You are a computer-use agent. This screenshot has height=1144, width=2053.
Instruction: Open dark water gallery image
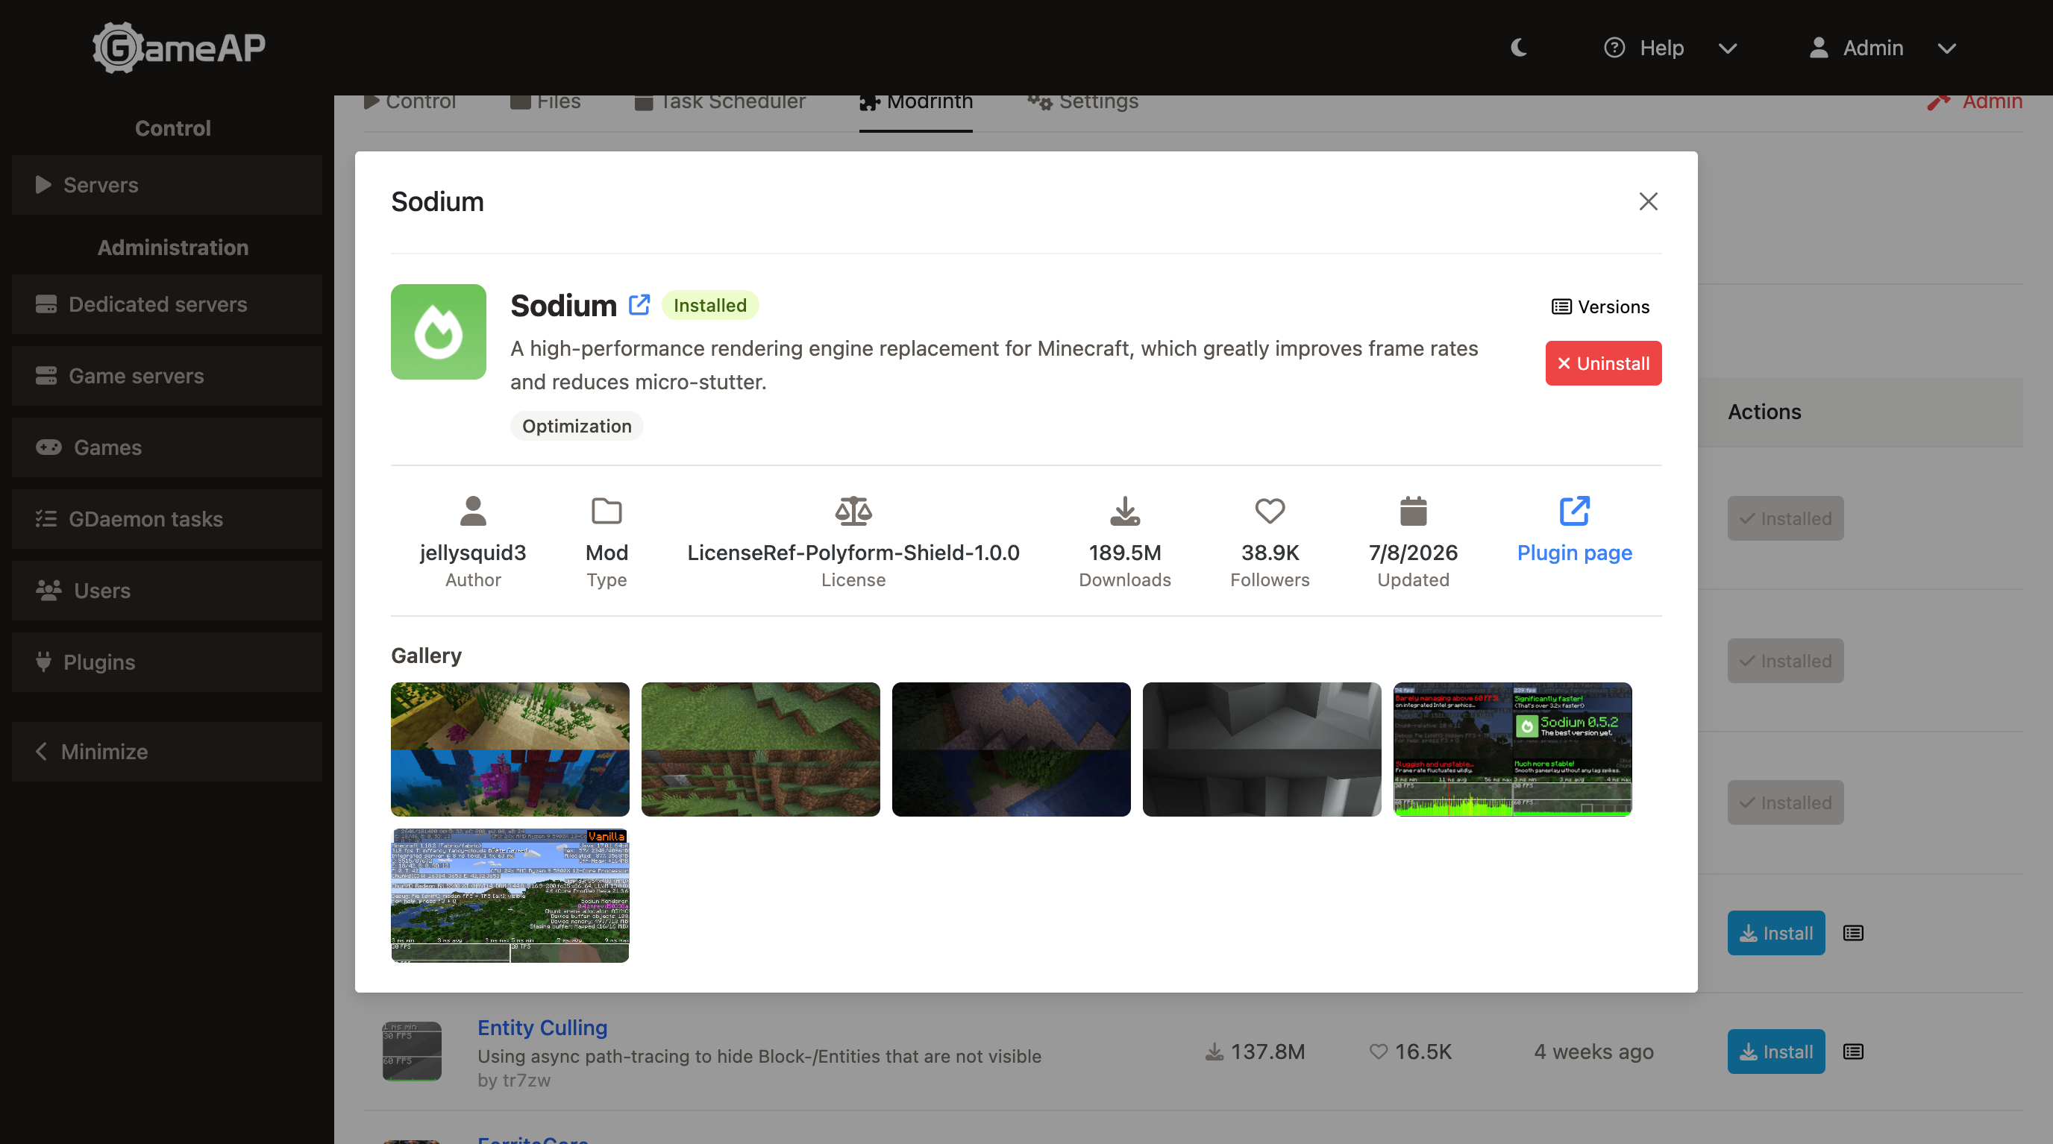pyautogui.click(x=1012, y=749)
